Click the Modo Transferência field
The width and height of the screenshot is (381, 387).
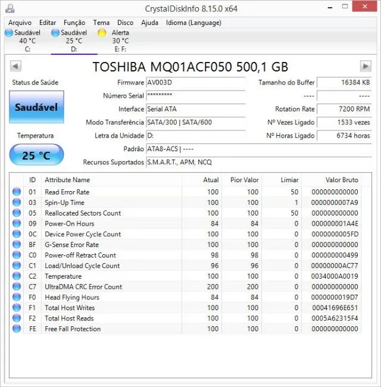pyautogui.click(x=196, y=123)
